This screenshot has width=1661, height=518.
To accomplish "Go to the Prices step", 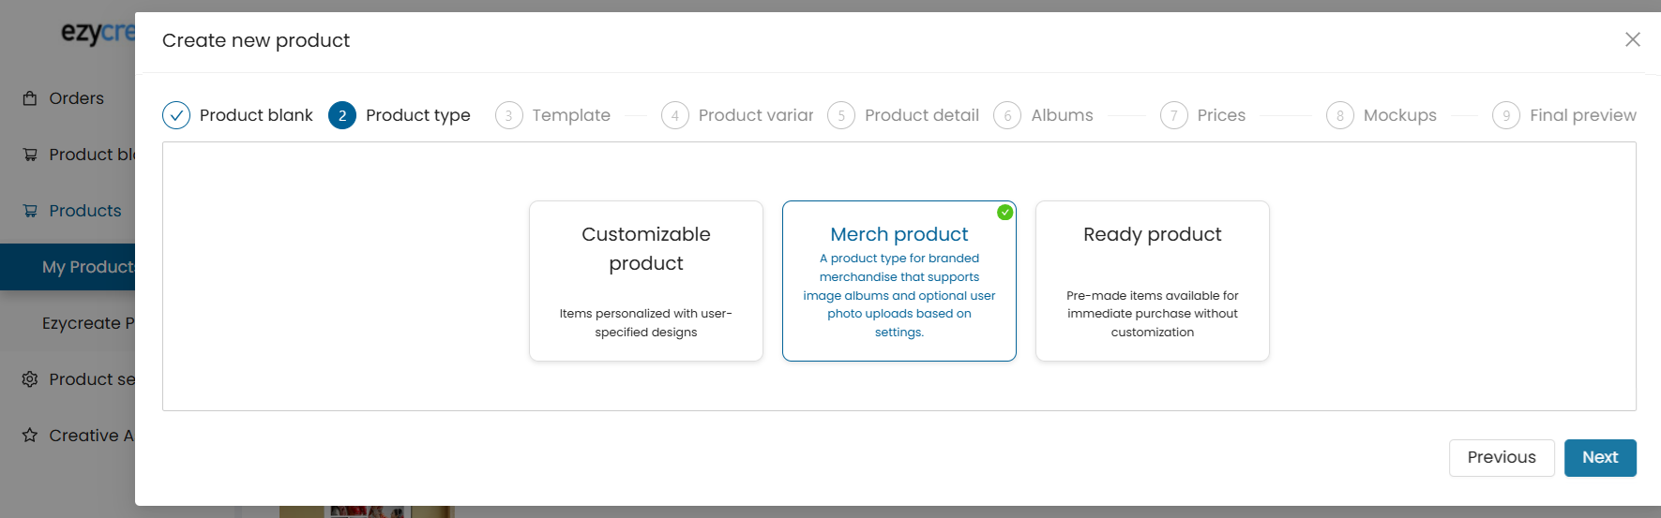I will [x=1203, y=115].
